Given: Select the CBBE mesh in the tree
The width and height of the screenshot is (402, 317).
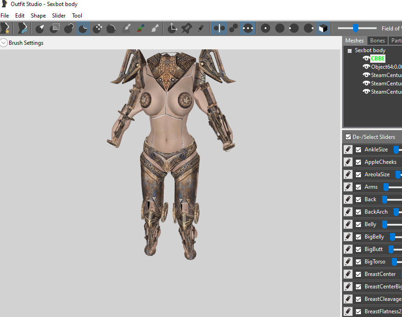Looking at the screenshot, I should pos(378,59).
